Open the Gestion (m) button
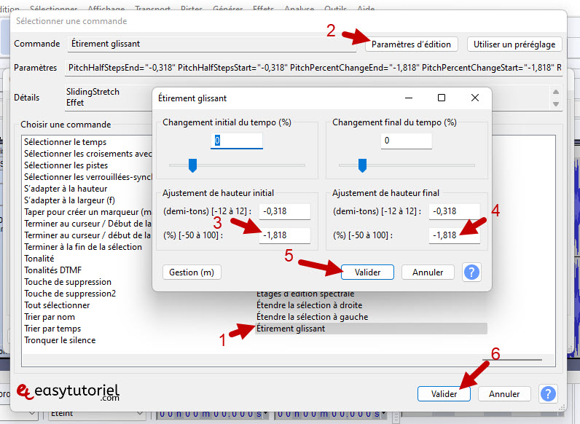This screenshot has width=580, height=424. 192,272
